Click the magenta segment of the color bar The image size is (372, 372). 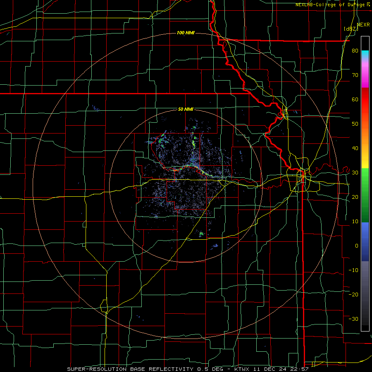pos(365,76)
